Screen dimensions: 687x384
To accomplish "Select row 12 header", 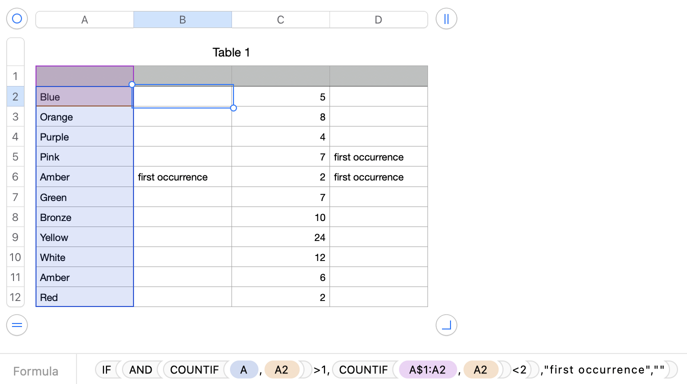I will click(x=15, y=297).
